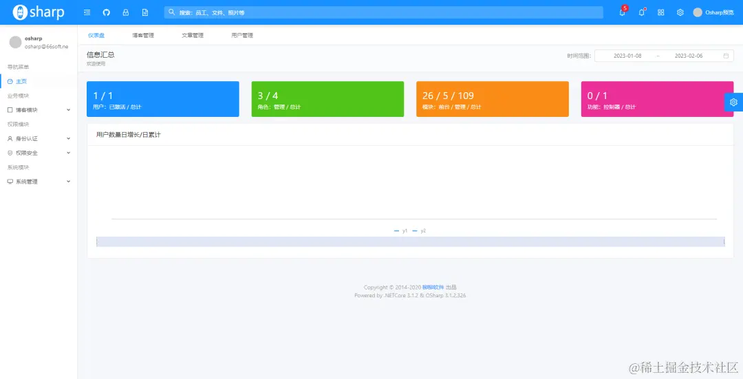Click the search magnifier icon
This screenshot has width=743, height=379.
(x=172, y=12)
